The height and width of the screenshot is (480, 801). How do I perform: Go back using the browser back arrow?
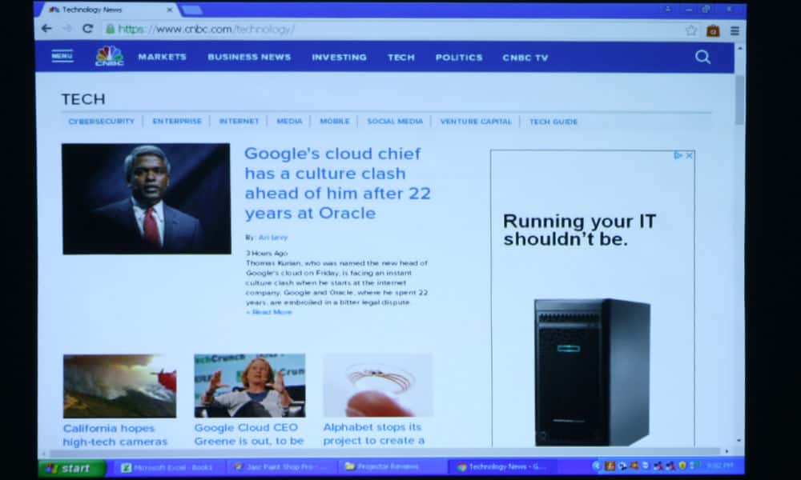46,29
